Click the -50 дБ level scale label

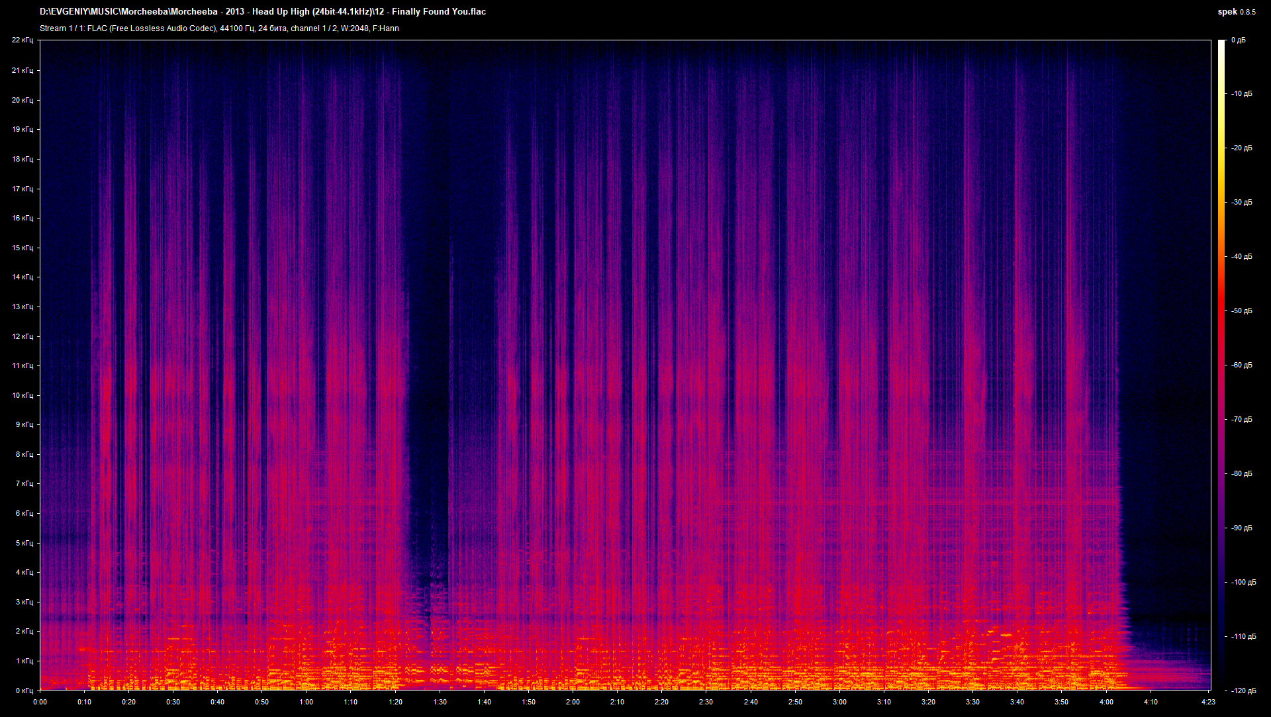tap(1242, 311)
